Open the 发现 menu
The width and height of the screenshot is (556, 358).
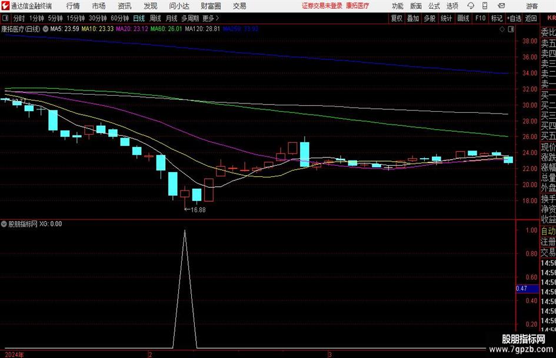coord(151,6)
